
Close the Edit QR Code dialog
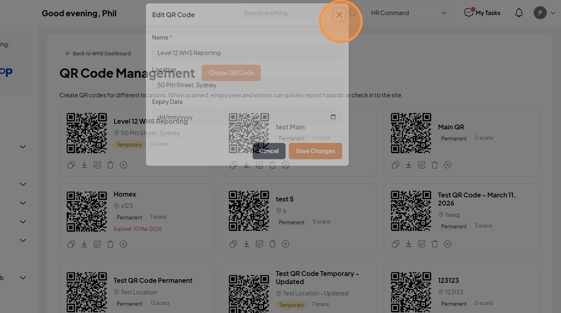point(339,15)
